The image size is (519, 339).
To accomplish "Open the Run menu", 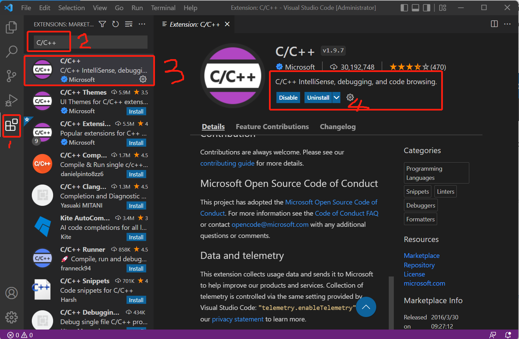I will [137, 8].
